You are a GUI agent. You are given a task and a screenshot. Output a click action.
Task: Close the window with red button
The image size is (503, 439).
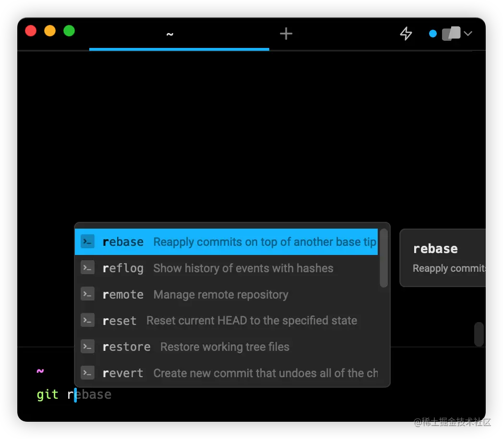click(x=31, y=31)
